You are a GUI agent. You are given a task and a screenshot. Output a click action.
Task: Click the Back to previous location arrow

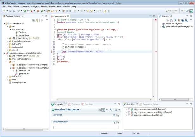pos(92,11)
